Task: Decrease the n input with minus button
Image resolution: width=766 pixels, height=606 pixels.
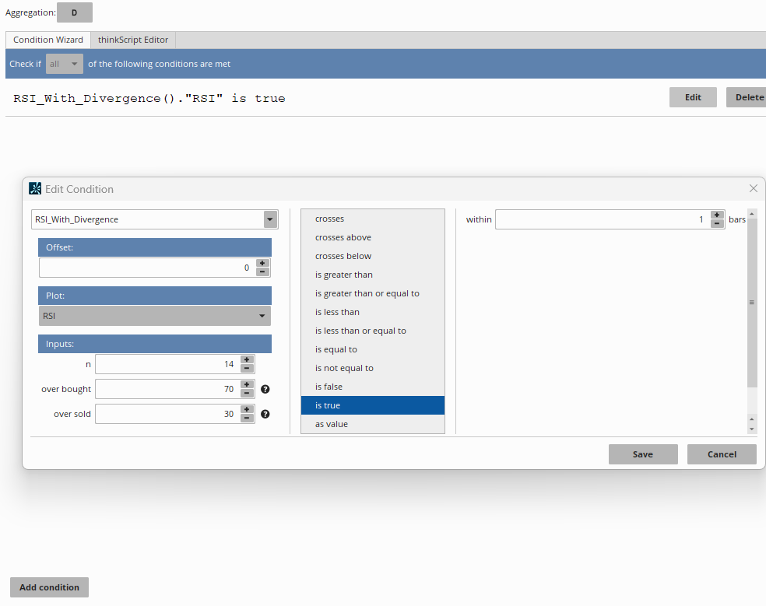Action: point(247,369)
